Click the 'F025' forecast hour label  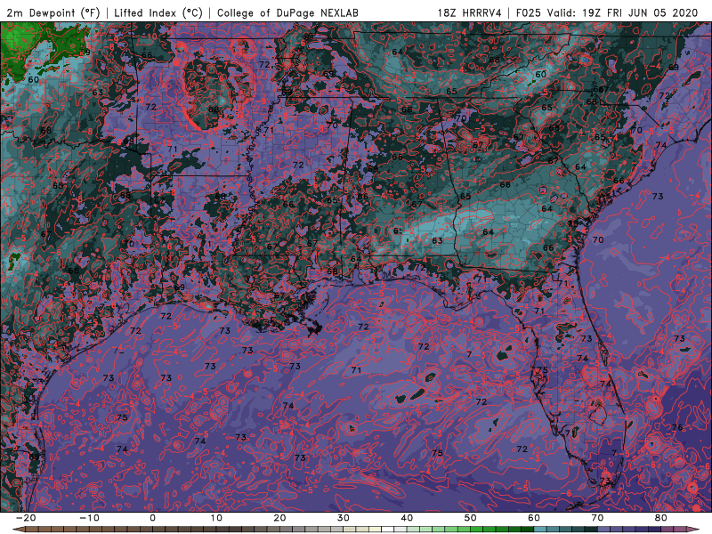pyautogui.click(x=528, y=12)
